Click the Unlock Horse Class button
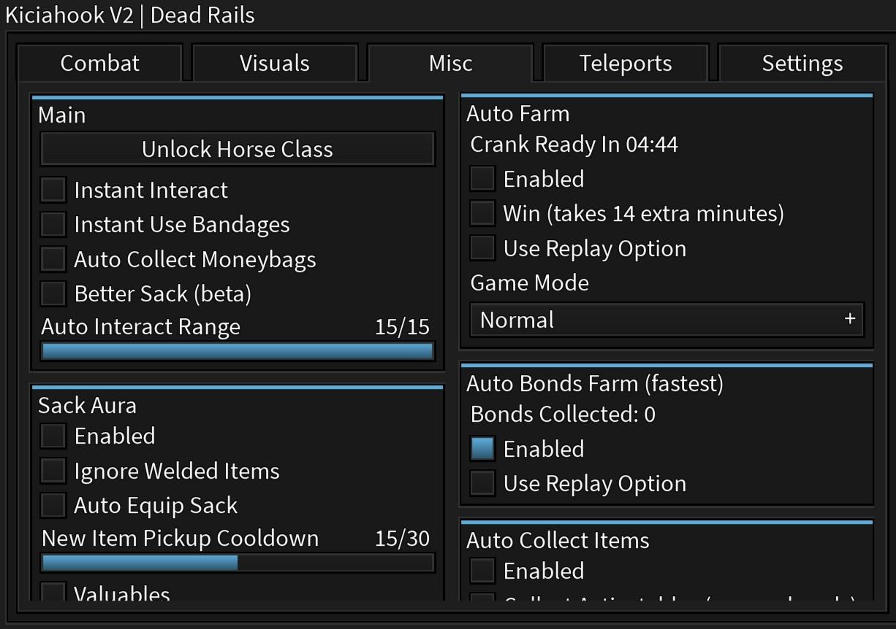This screenshot has width=896, height=629. (x=238, y=149)
